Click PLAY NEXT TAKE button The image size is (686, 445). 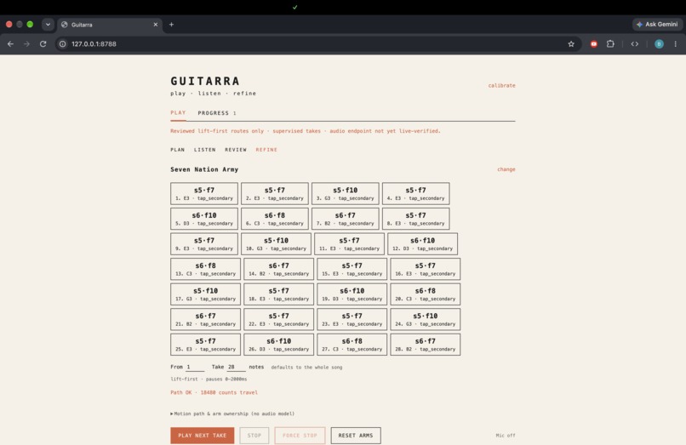[202, 436]
